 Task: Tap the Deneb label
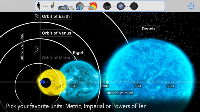coord(148,29)
